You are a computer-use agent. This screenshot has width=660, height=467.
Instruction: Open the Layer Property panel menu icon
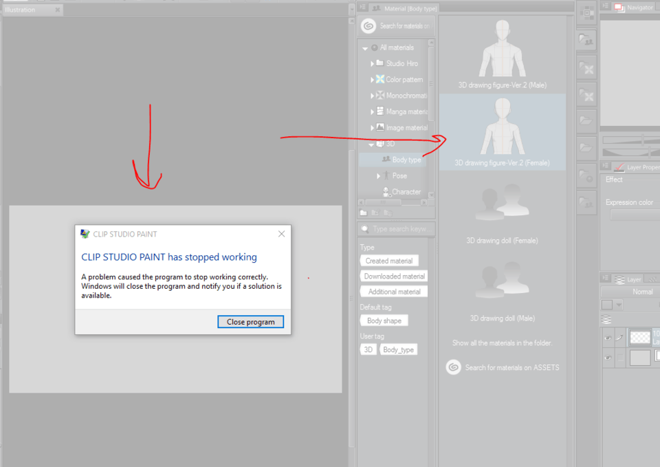605,166
